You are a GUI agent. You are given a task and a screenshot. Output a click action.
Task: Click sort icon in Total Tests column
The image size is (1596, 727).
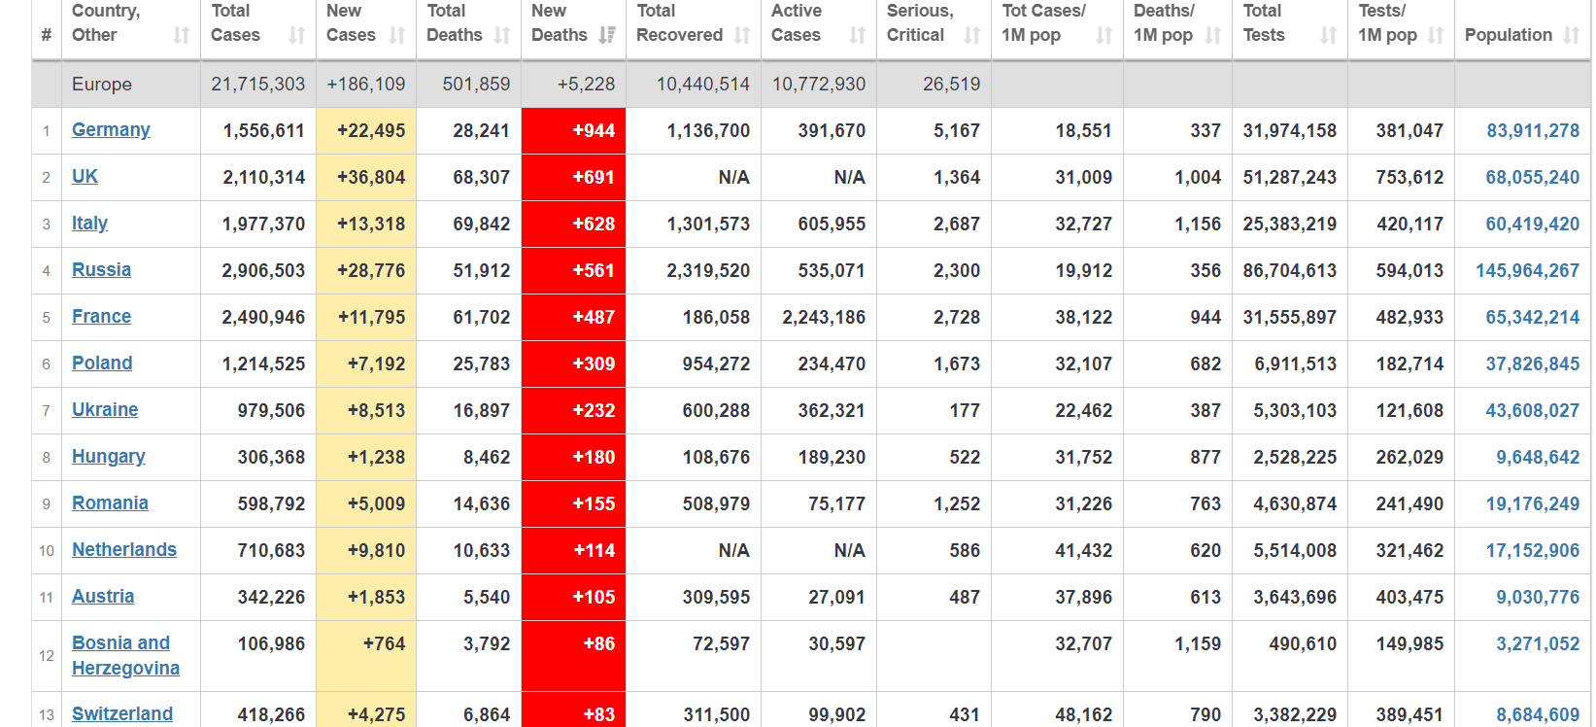pos(1328,36)
